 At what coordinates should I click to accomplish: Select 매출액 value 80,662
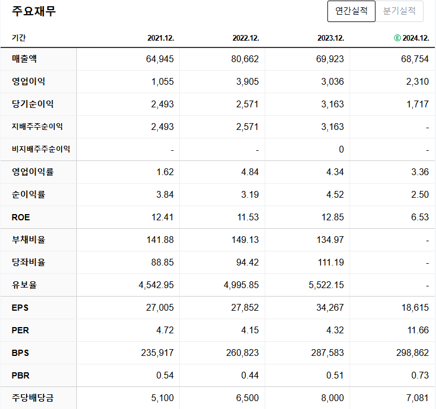[x=245, y=59]
